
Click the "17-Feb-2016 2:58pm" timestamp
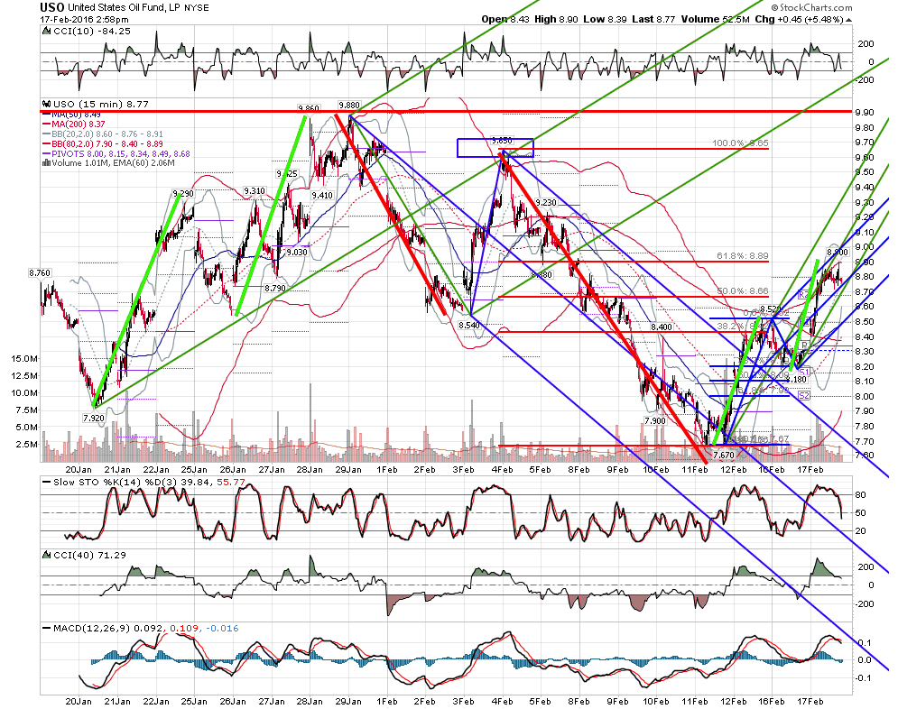tap(84, 20)
